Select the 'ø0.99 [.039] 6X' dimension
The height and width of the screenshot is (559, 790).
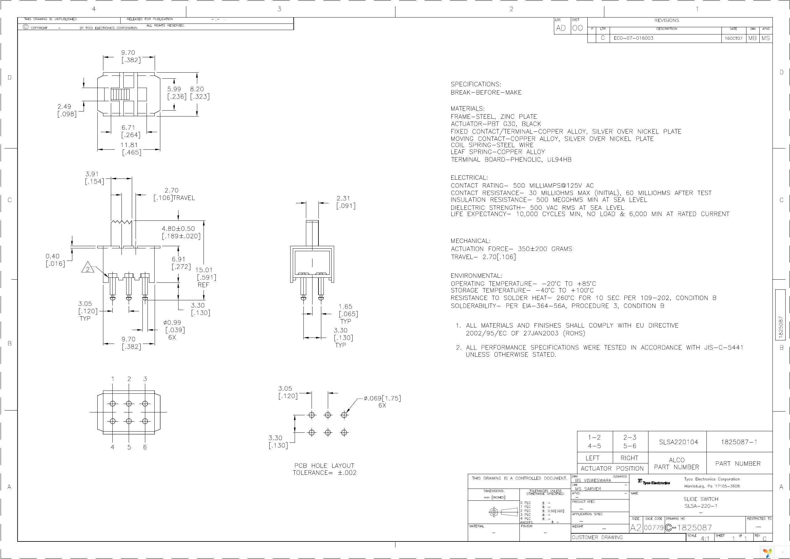point(174,330)
